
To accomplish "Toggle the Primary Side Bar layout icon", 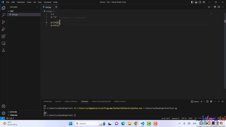I will tap(192, 2).
